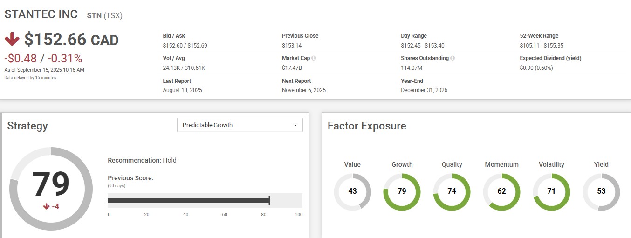Click the Momentum factor gauge showing 62
The image size is (631, 238).
click(501, 191)
